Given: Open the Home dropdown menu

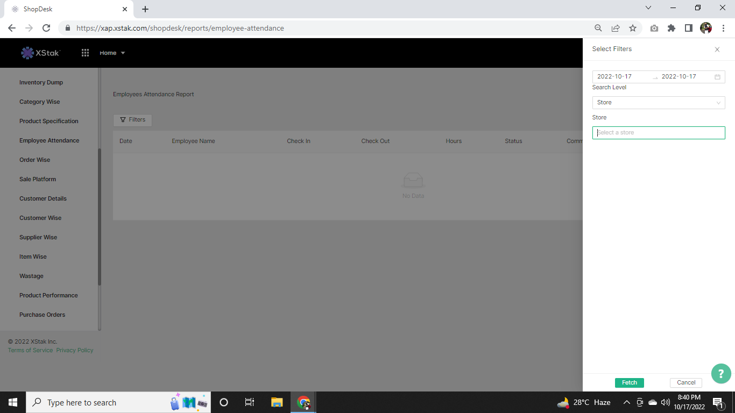Looking at the screenshot, I should click(x=112, y=53).
